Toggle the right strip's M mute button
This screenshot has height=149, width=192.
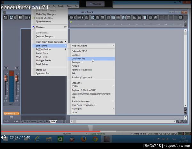[x=17, y=68]
